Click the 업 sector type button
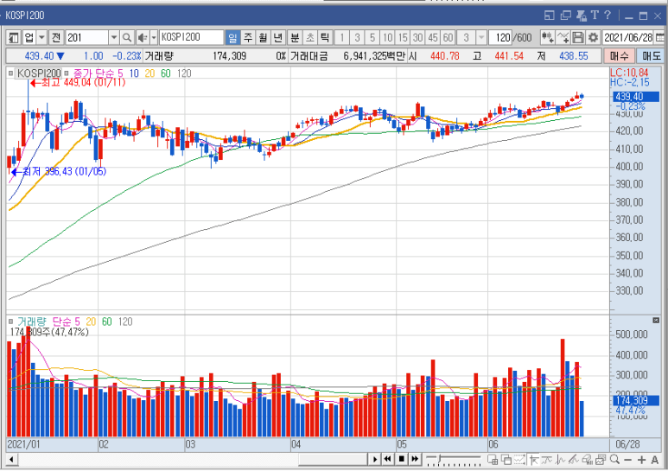668x471 pixels. coord(29,38)
